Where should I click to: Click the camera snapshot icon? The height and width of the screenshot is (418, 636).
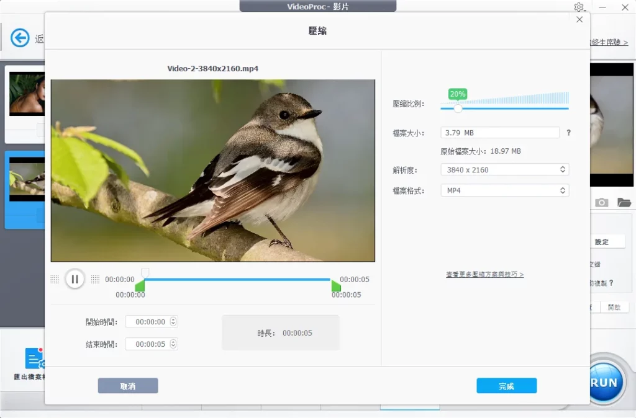point(601,203)
